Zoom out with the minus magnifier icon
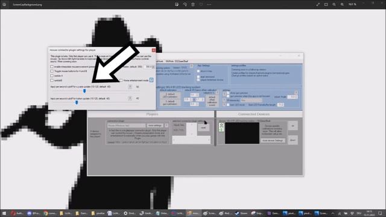 tap(334, 4)
